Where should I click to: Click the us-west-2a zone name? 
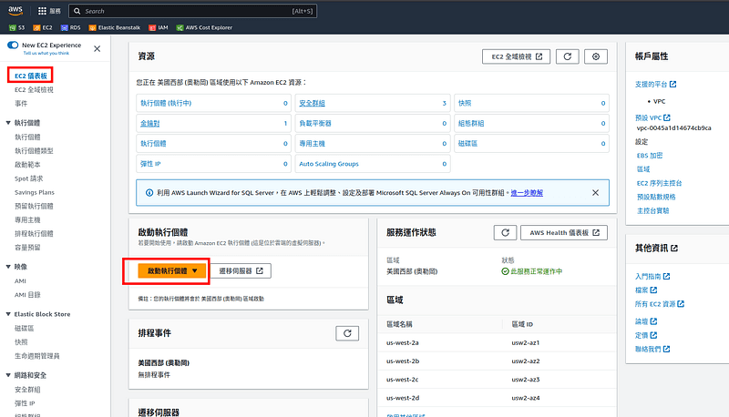[403, 342]
